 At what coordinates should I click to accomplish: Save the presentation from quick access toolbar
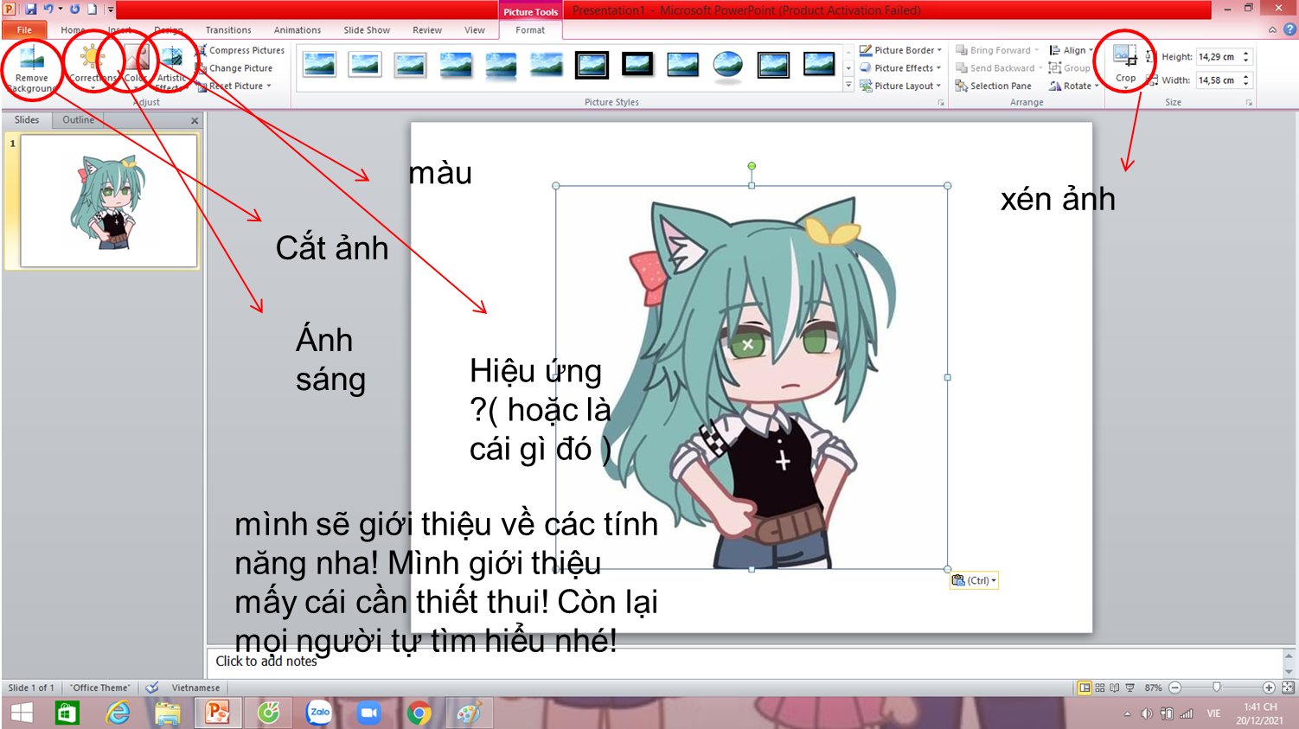[31, 10]
